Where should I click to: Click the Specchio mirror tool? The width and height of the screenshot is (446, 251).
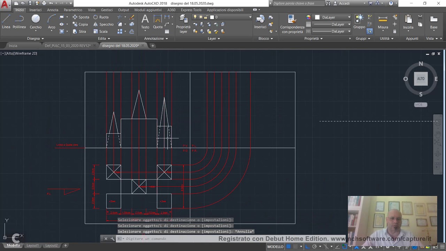103,24
